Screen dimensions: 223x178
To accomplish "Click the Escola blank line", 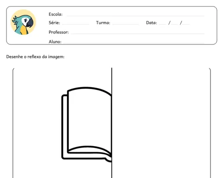I will click(x=136, y=16).
